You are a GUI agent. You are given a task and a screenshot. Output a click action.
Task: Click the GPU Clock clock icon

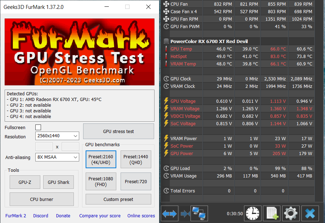(166, 79)
